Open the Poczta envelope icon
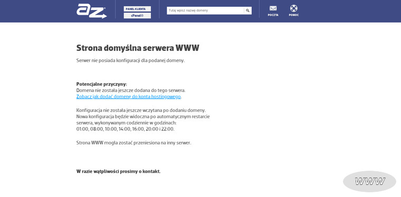The width and height of the screenshot is (401, 197). click(x=273, y=8)
